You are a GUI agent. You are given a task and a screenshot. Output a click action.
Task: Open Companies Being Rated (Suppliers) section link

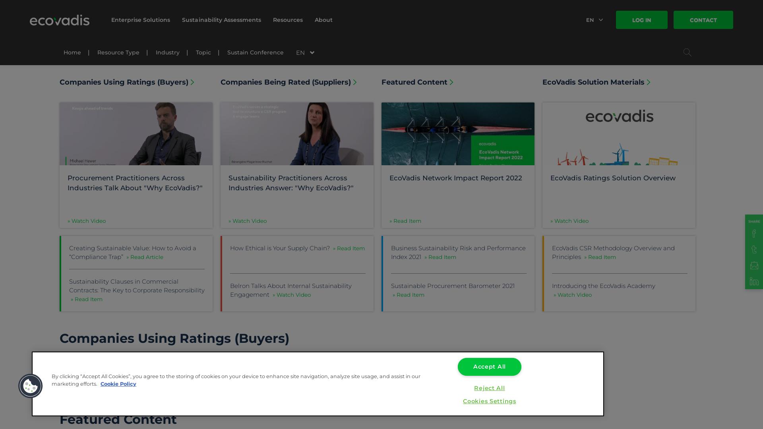pos(289,82)
